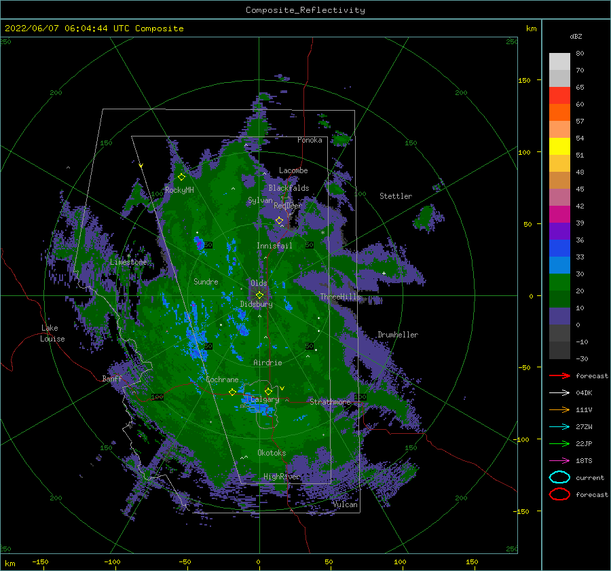Screen dimensions: 611x571
Task: Click the bright yellow dBZ legend swatch
Action: click(x=559, y=146)
